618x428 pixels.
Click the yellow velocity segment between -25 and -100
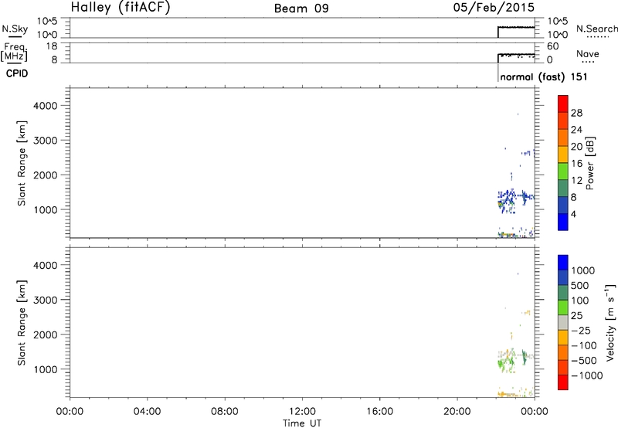563,338
